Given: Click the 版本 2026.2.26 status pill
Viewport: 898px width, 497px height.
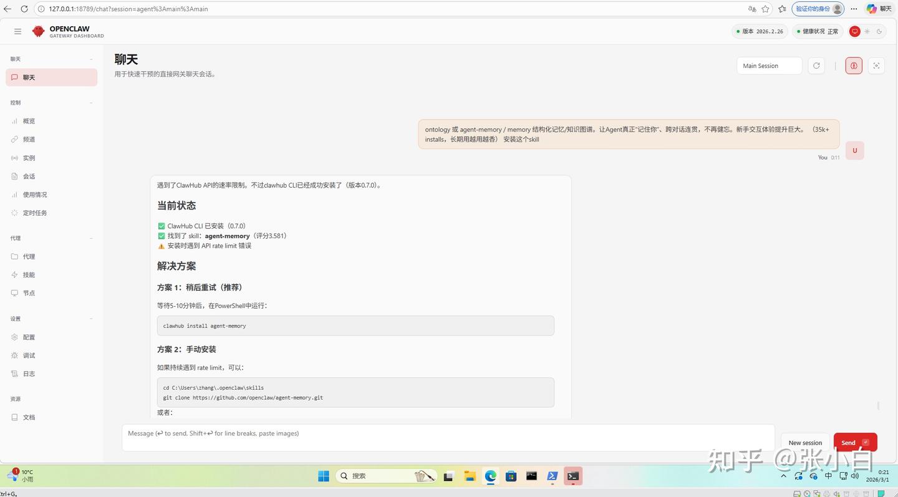Looking at the screenshot, I should (x=760, y=31).
